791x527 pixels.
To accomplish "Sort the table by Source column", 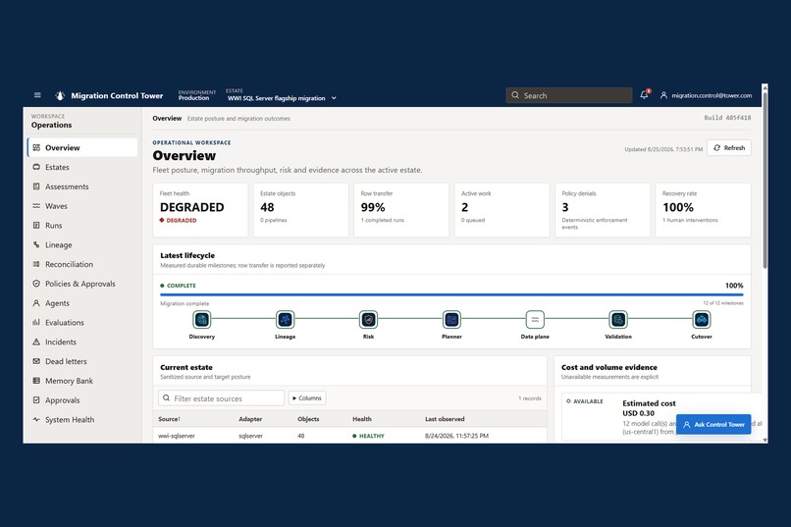I will pos(170,419).
